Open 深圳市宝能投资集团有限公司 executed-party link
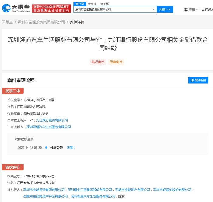 coord(44,190)
